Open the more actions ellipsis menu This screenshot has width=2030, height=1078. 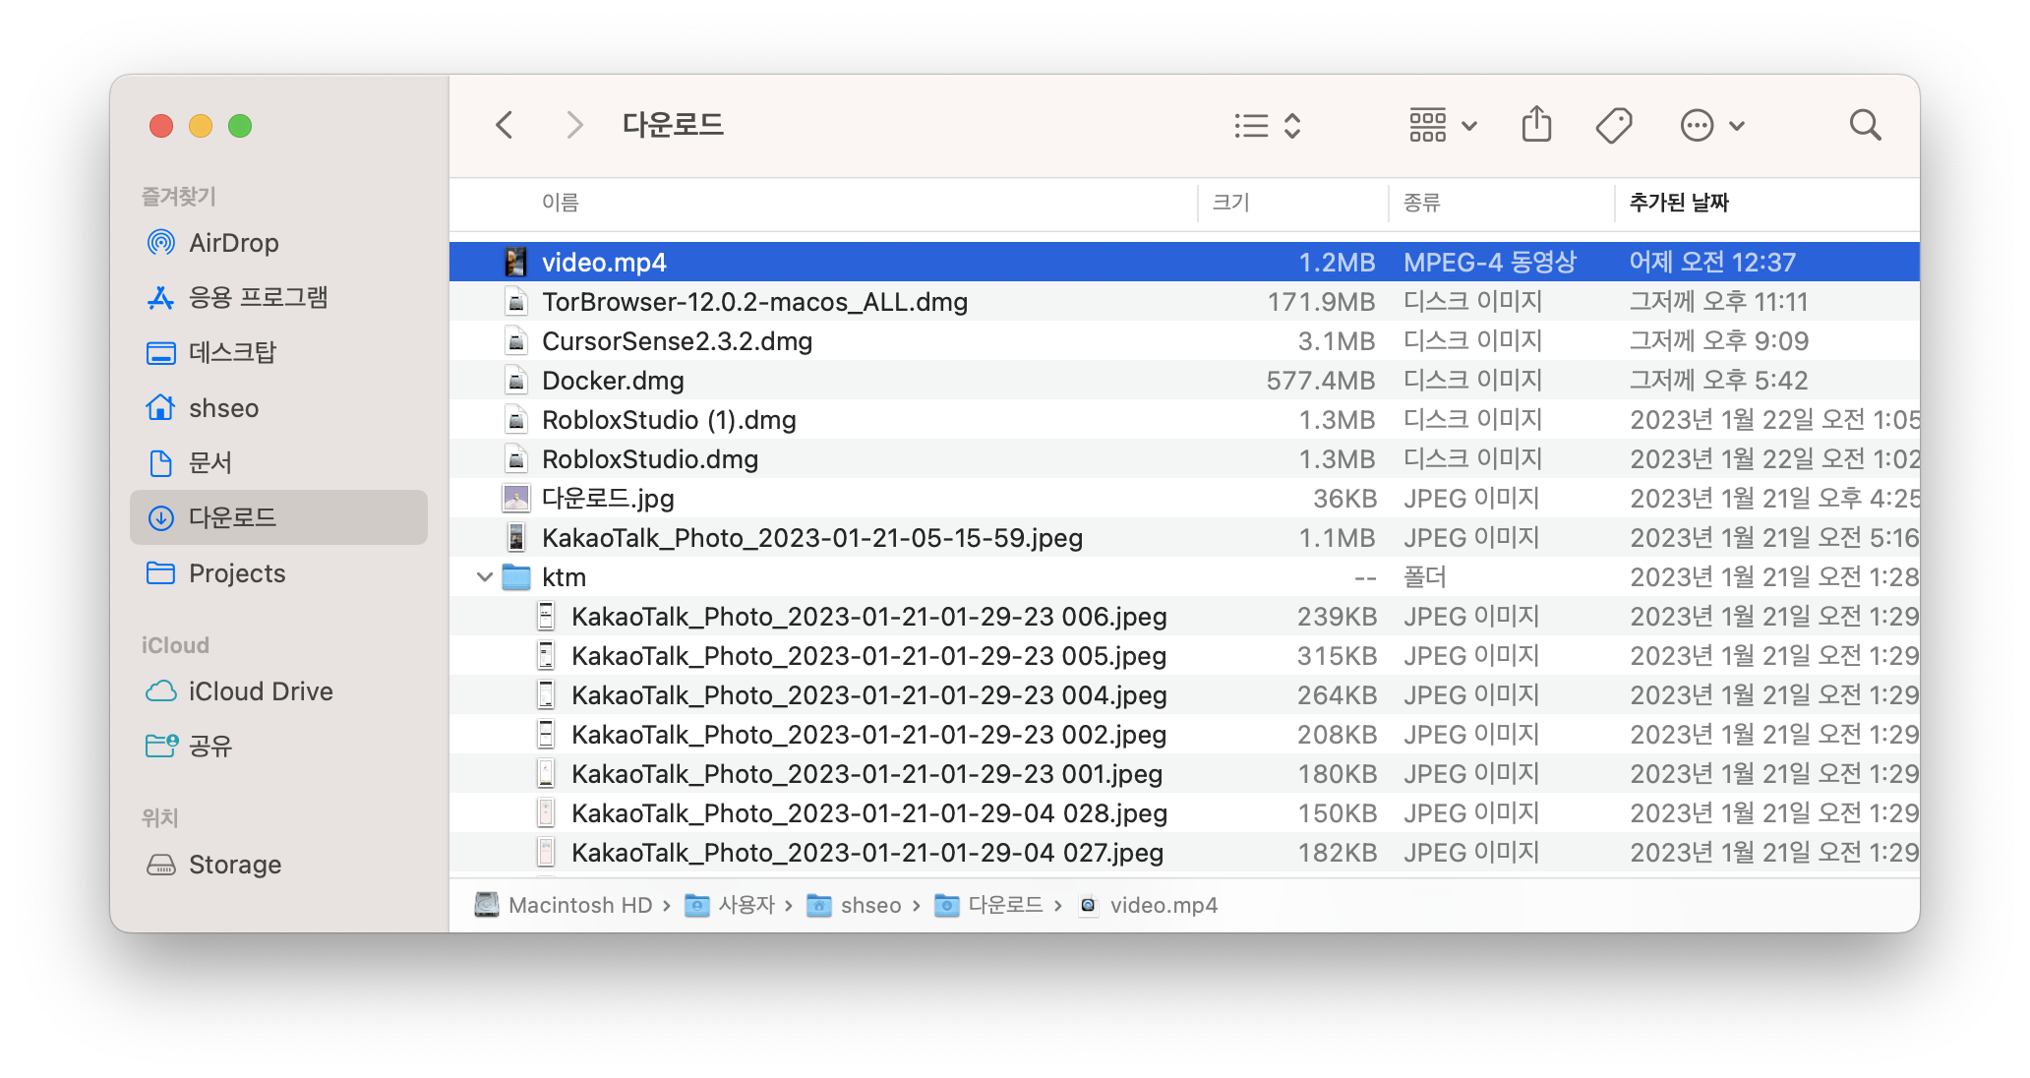(x=1711, y=126)
